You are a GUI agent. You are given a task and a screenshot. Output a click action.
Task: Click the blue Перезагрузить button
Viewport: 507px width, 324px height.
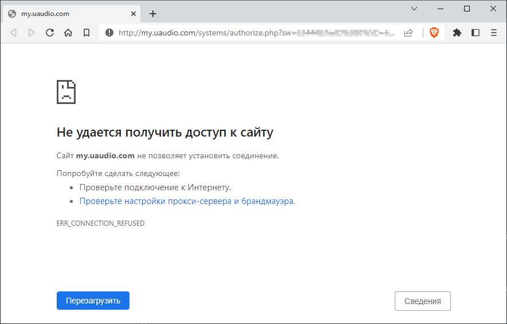click(x=93, y=301)
